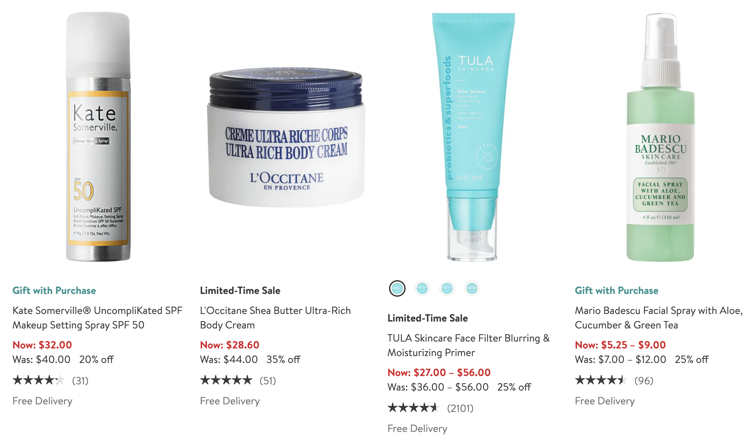Open Mario Badescu Facial Spray title link
This screenshot has height=443, width=749.
(659, 318)
